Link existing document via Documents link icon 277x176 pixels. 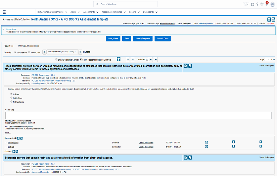21,138
